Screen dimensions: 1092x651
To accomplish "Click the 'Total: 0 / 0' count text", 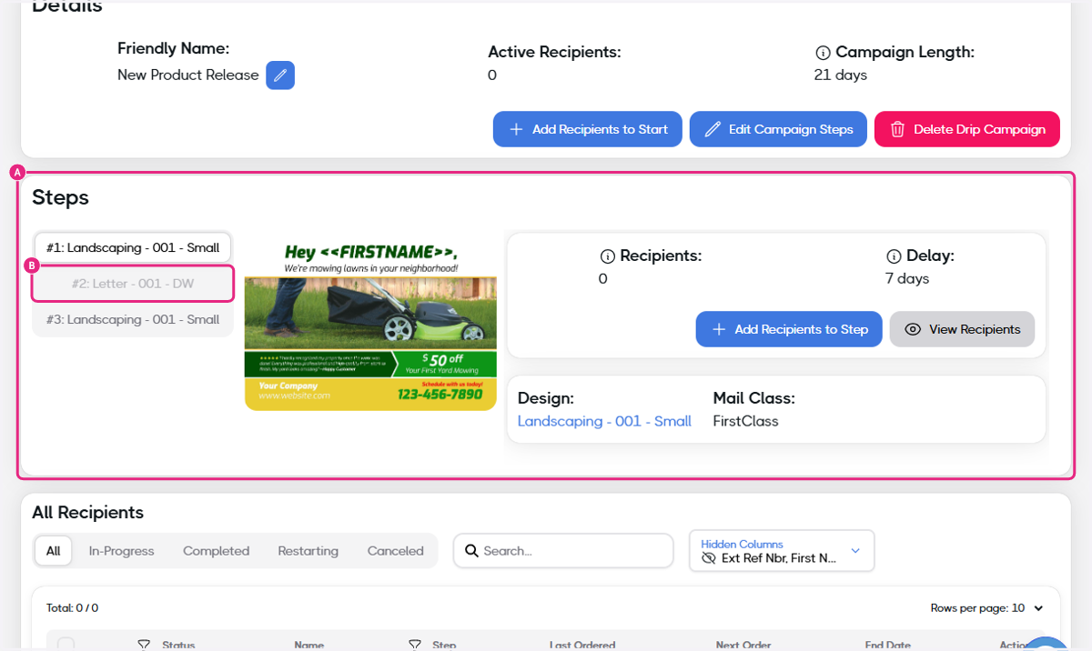I will [73, 608].
